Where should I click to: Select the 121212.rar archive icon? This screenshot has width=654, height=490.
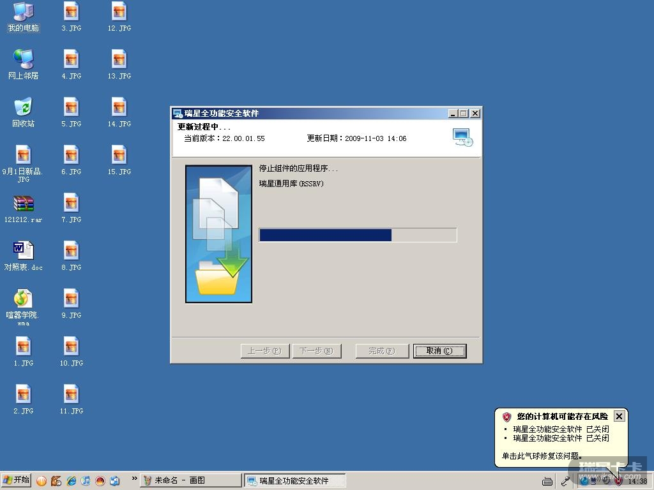point(24,209)
